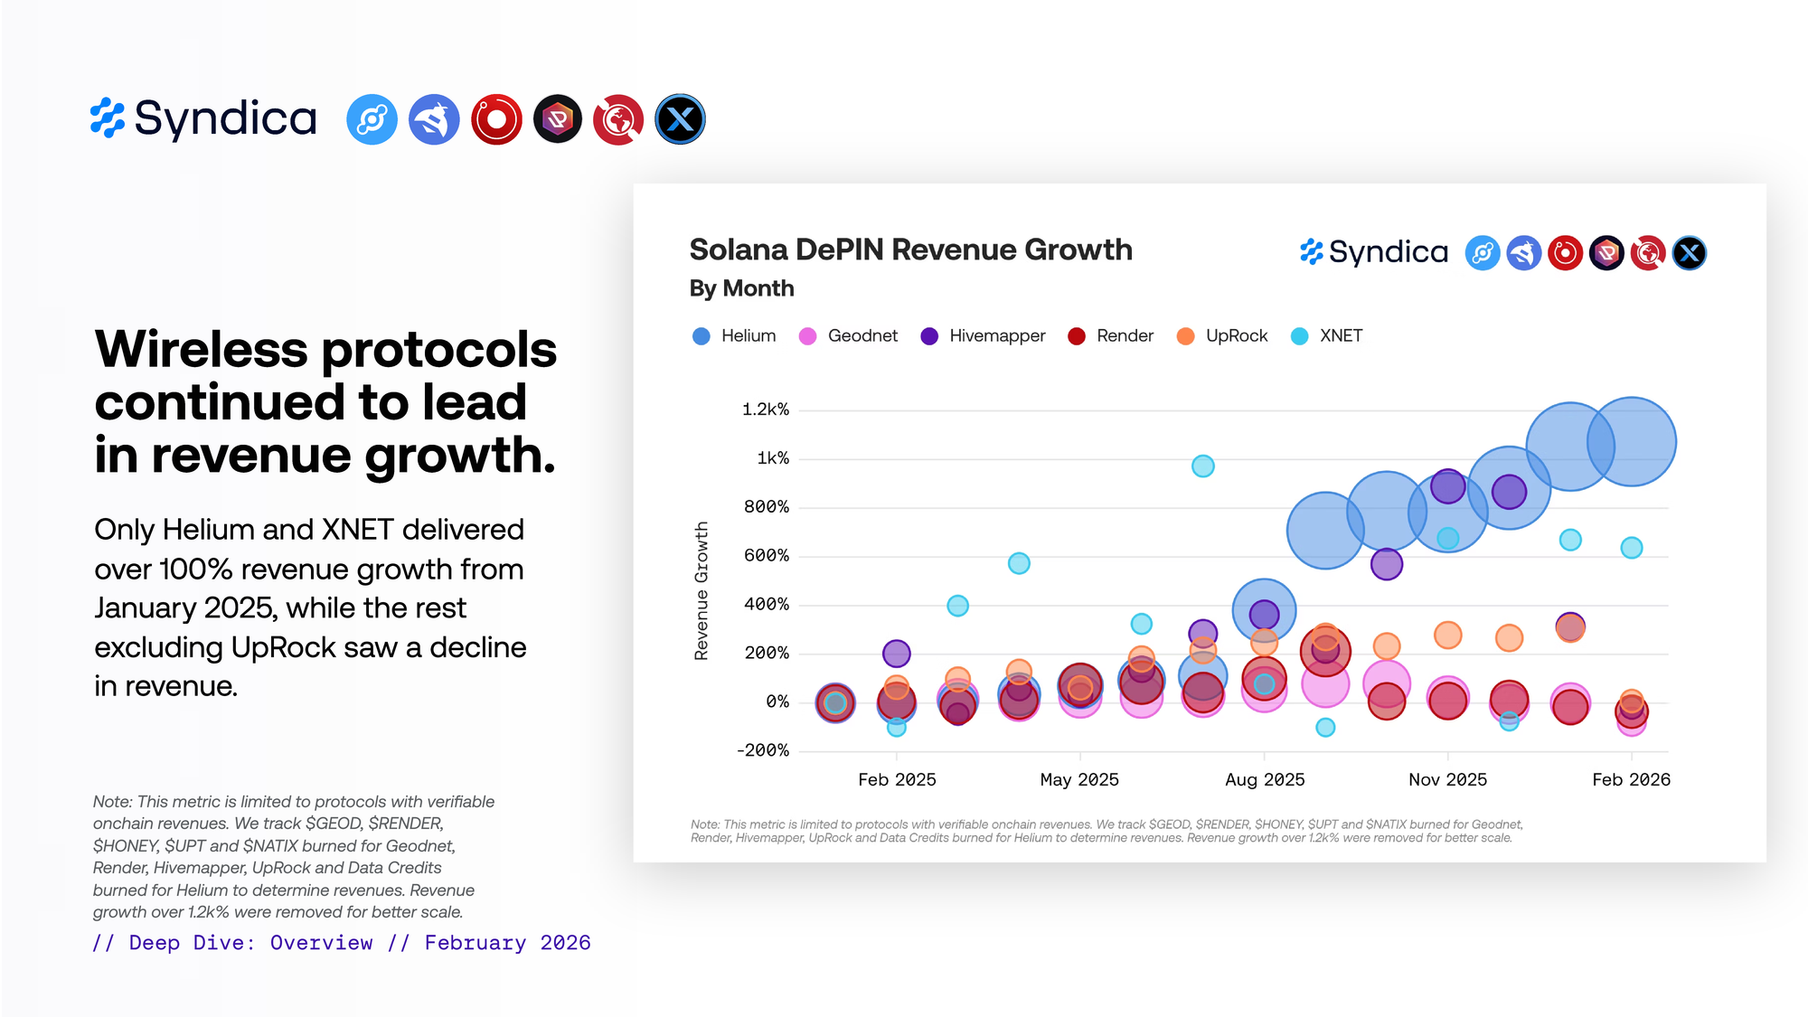The height and width of the screenshot is (1017, 1808).
Task: Click the Solana DePIN Revenue Growth title
Action: (x=910, y=250)
